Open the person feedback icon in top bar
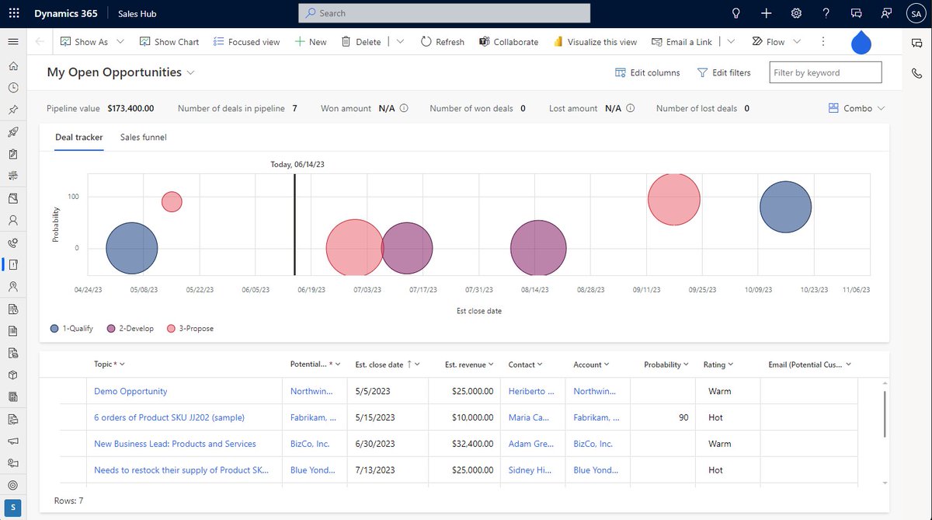The width and height of the screenshot is (932, 520). click(x=885, y=13)
